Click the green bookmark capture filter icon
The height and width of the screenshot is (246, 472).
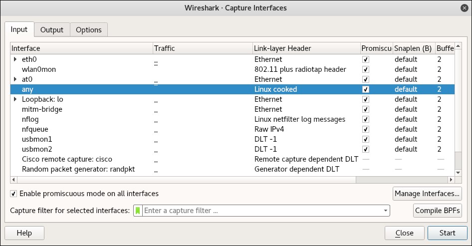tap(138, 211)
